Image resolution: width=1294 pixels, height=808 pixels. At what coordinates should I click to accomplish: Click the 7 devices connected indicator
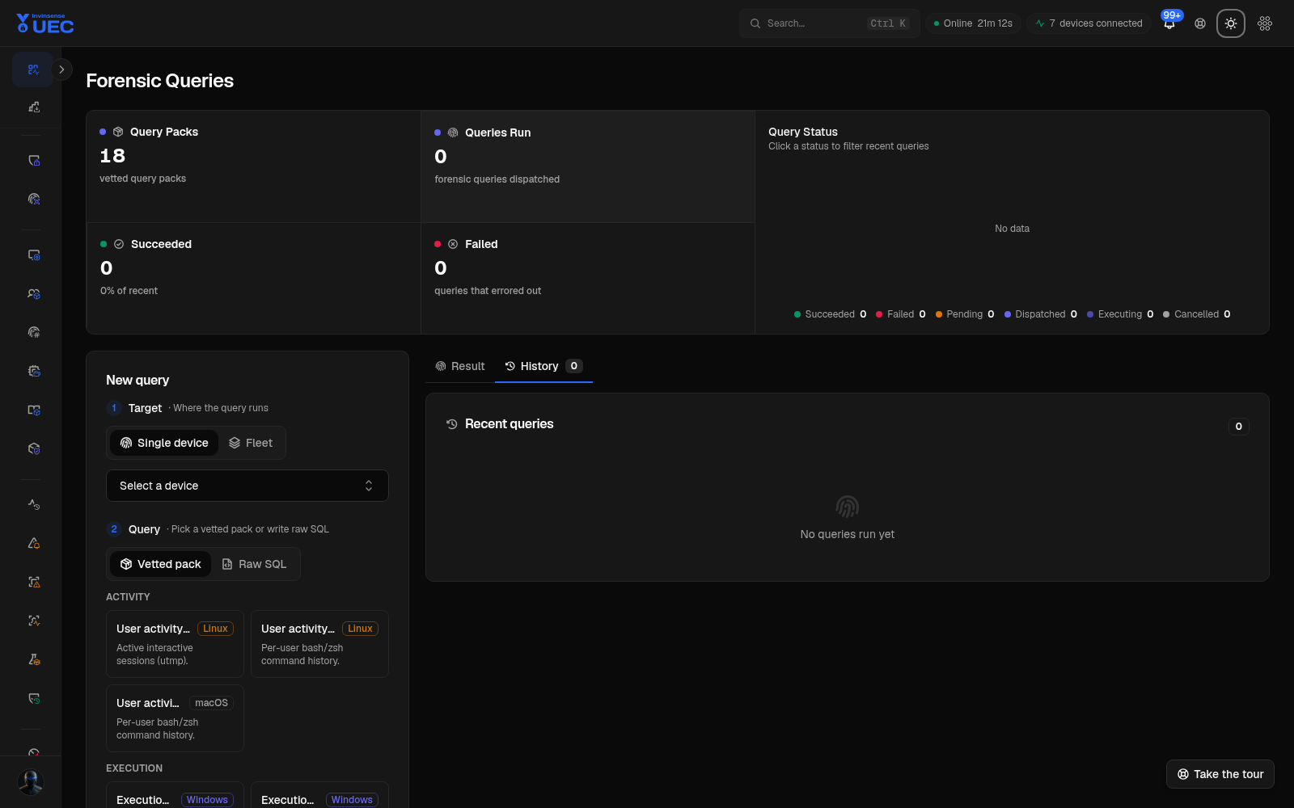[1089, 23]
